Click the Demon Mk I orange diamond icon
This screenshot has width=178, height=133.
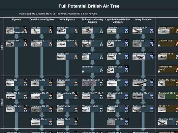(x=50, y=43)
